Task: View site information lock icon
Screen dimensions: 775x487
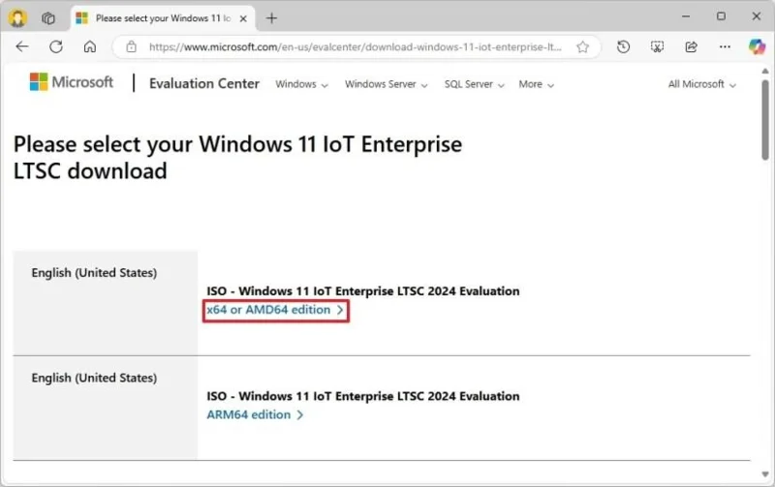Action: tap(131, 46)
